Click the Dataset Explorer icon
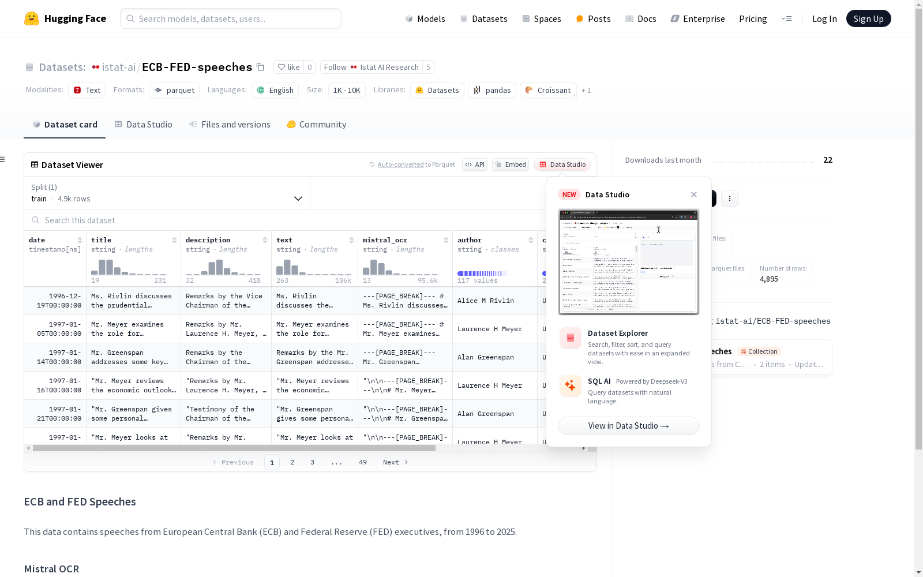923x577 pixels. pos(571,338)
